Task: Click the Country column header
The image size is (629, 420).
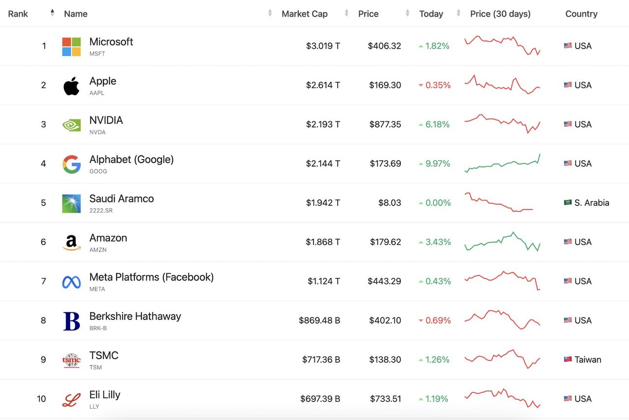Action: click(581, 14)
